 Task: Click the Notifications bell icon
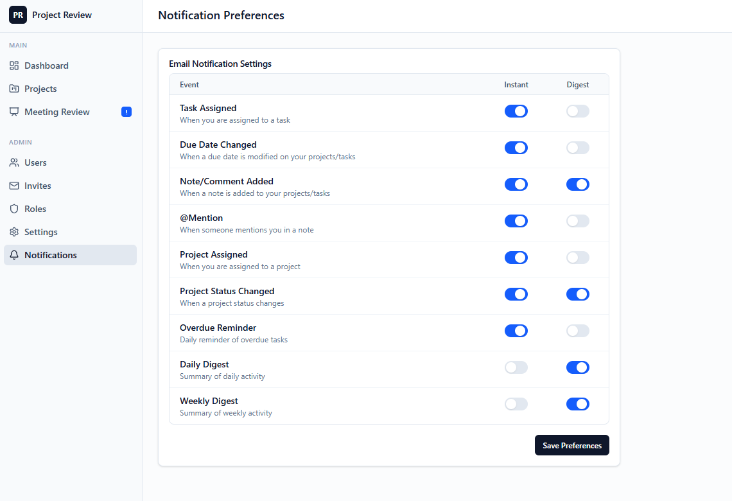point(14,255)
